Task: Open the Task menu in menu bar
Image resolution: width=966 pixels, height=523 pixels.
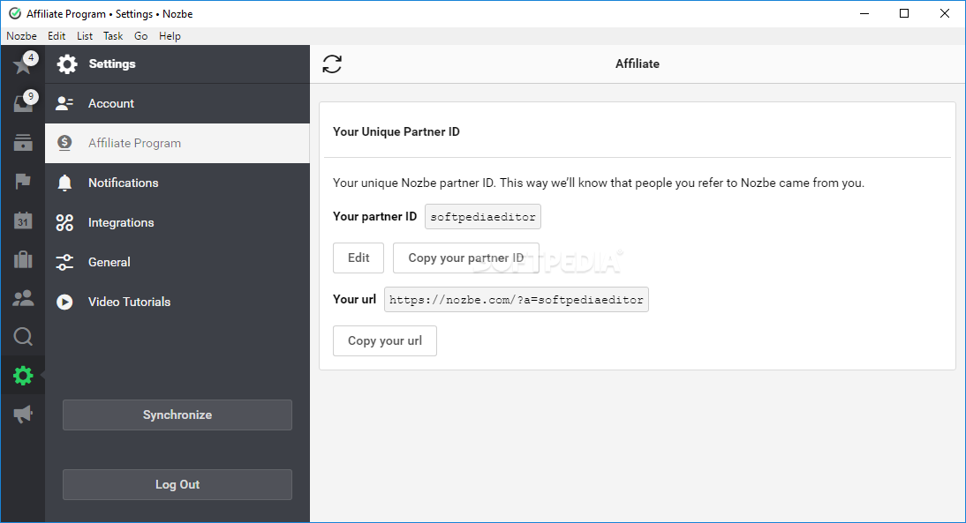Action: pyautogui.click(x=113, y=36)
